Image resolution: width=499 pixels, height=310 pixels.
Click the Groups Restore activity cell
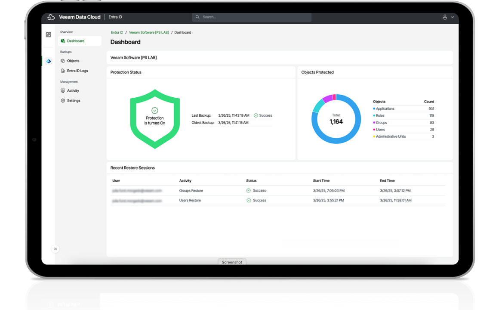click(191, 191)
